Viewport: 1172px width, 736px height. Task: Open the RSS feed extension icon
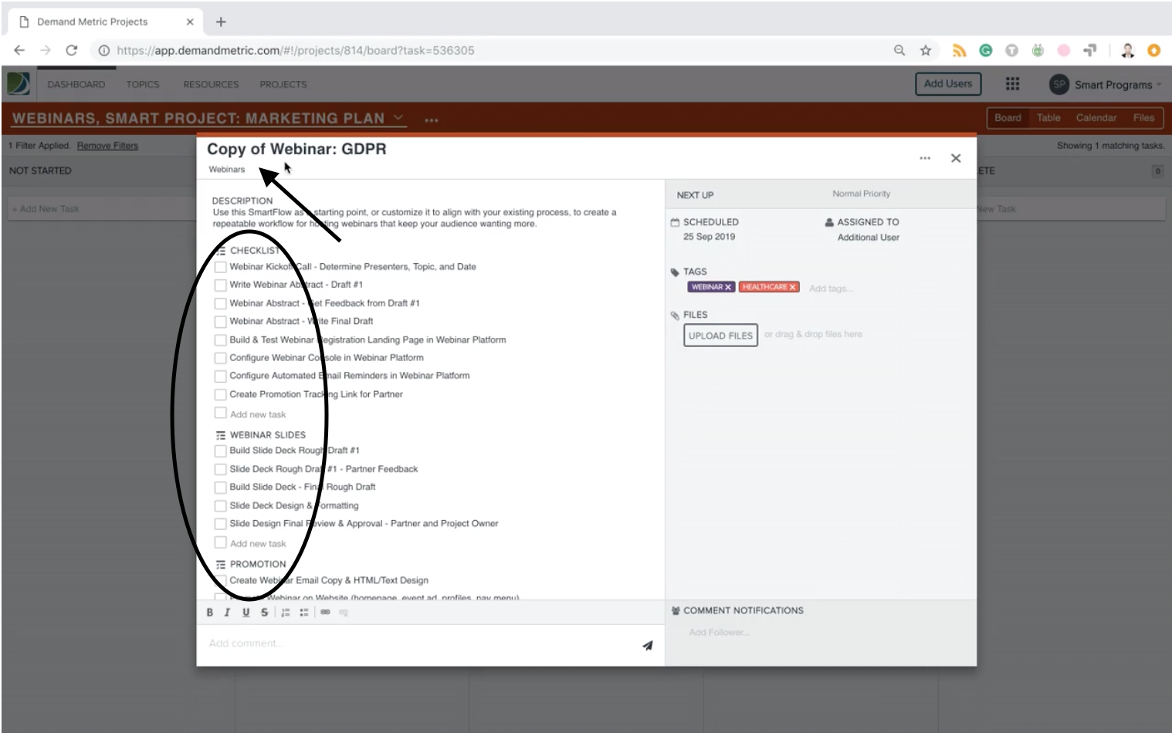click(959, 50)
